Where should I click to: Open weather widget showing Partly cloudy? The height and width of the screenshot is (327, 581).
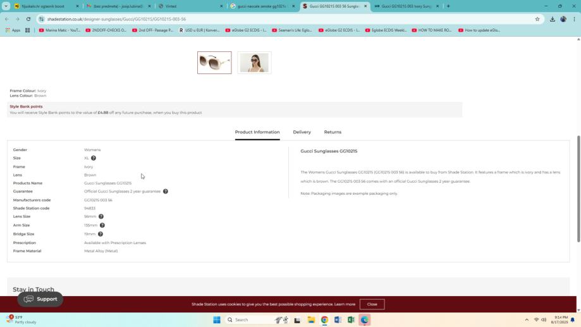pyautogui.click(x=21, y=319)
